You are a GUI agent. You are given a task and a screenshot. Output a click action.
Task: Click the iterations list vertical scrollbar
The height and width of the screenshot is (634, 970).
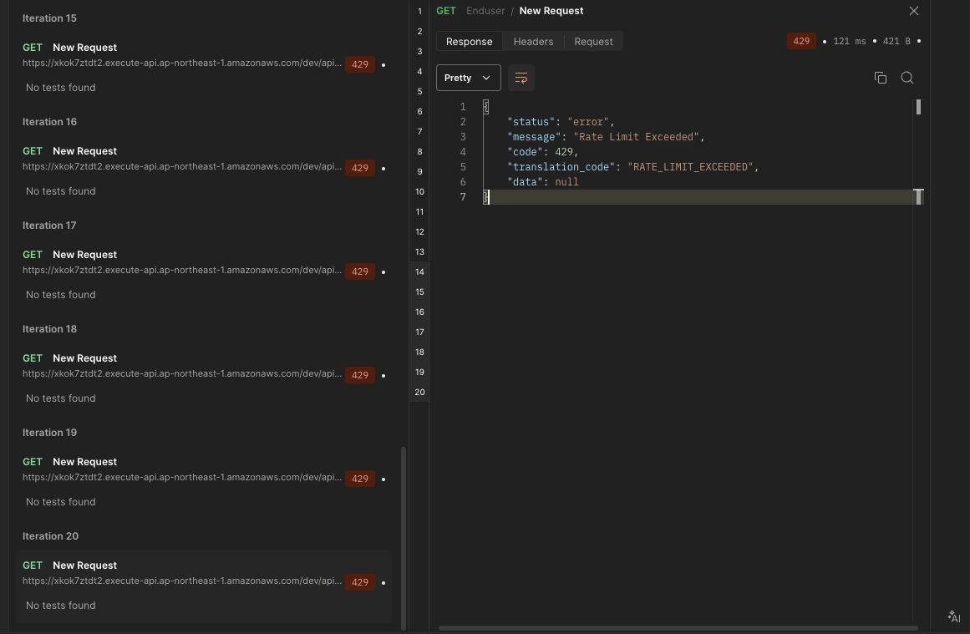tap(404, 537)
